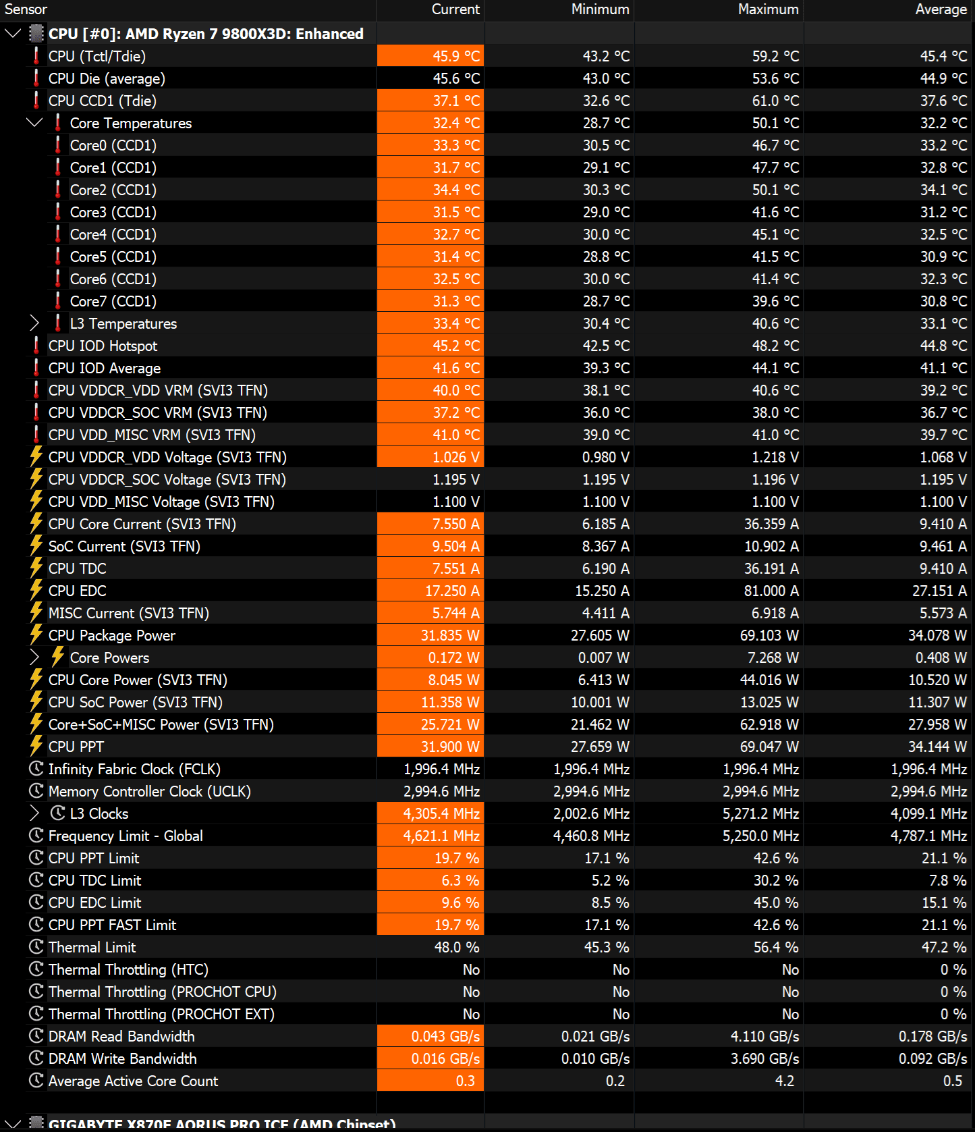Click clock icon of Infinity Fabric Clock (FCLK)
The image size is (975, 1132).
[x=36, y=769]
